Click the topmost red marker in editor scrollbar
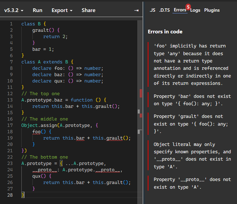This screenshot has width=237, height=204. [x=141, y=93]
